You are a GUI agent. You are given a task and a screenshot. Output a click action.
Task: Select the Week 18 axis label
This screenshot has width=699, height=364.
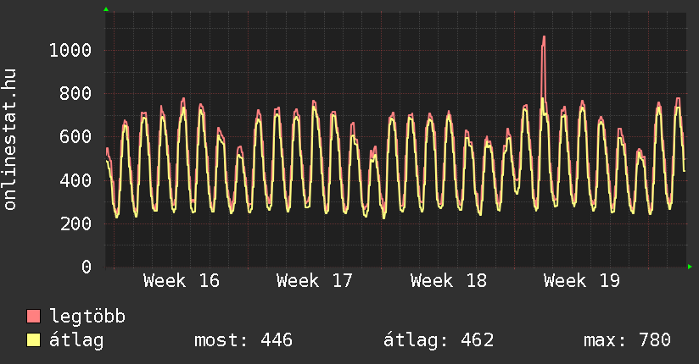449,281
